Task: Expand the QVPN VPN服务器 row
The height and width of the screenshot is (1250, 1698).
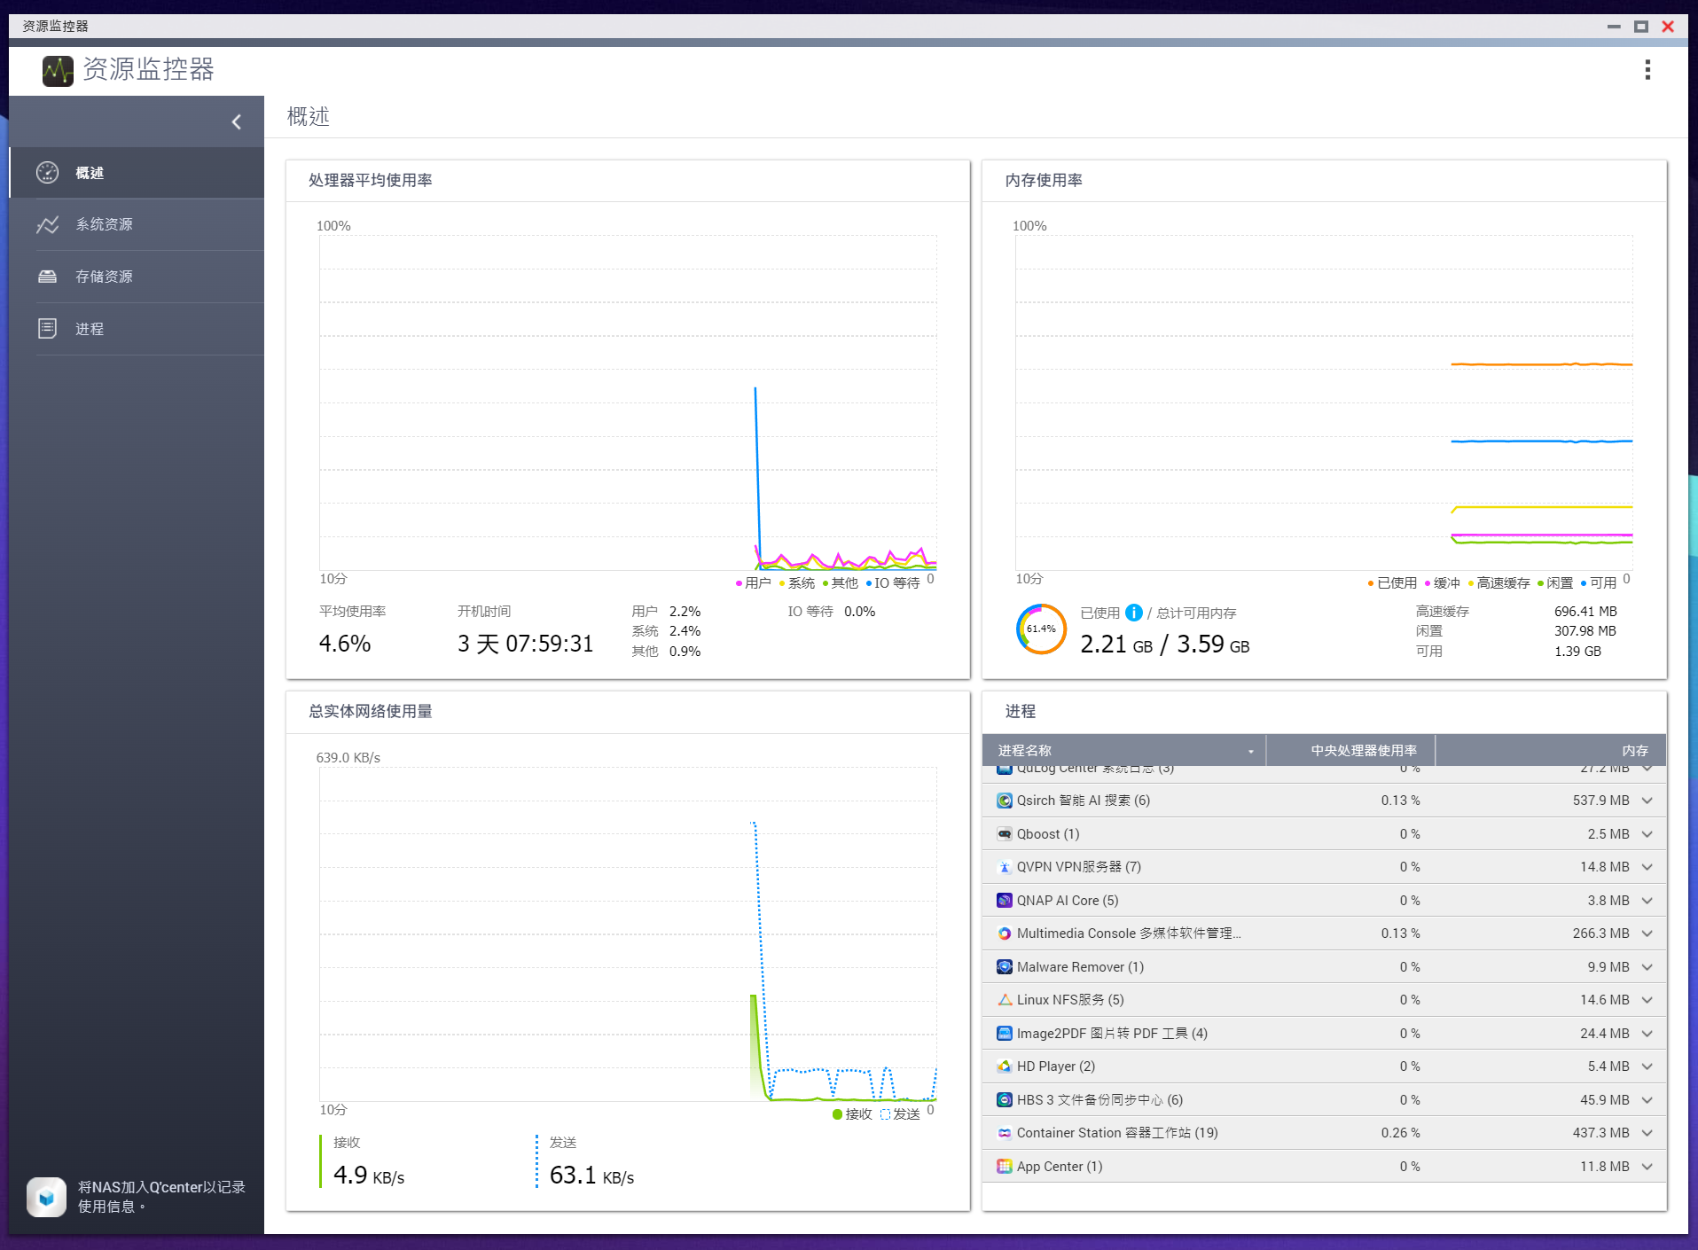Action: 1647,867
